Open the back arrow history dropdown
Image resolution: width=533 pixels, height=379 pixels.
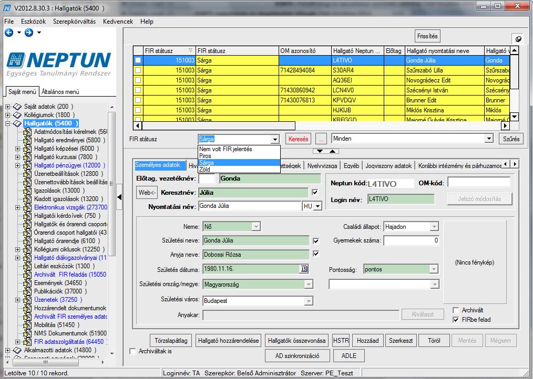(19, 33)
